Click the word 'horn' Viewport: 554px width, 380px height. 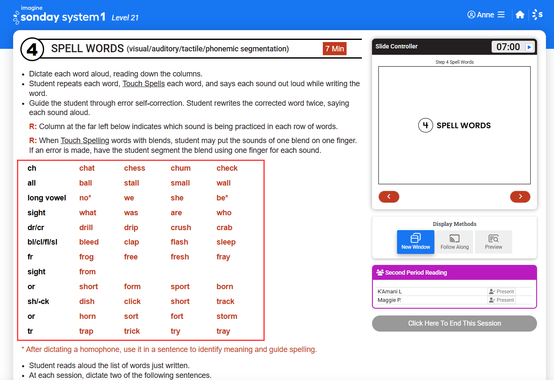(87, 316)
